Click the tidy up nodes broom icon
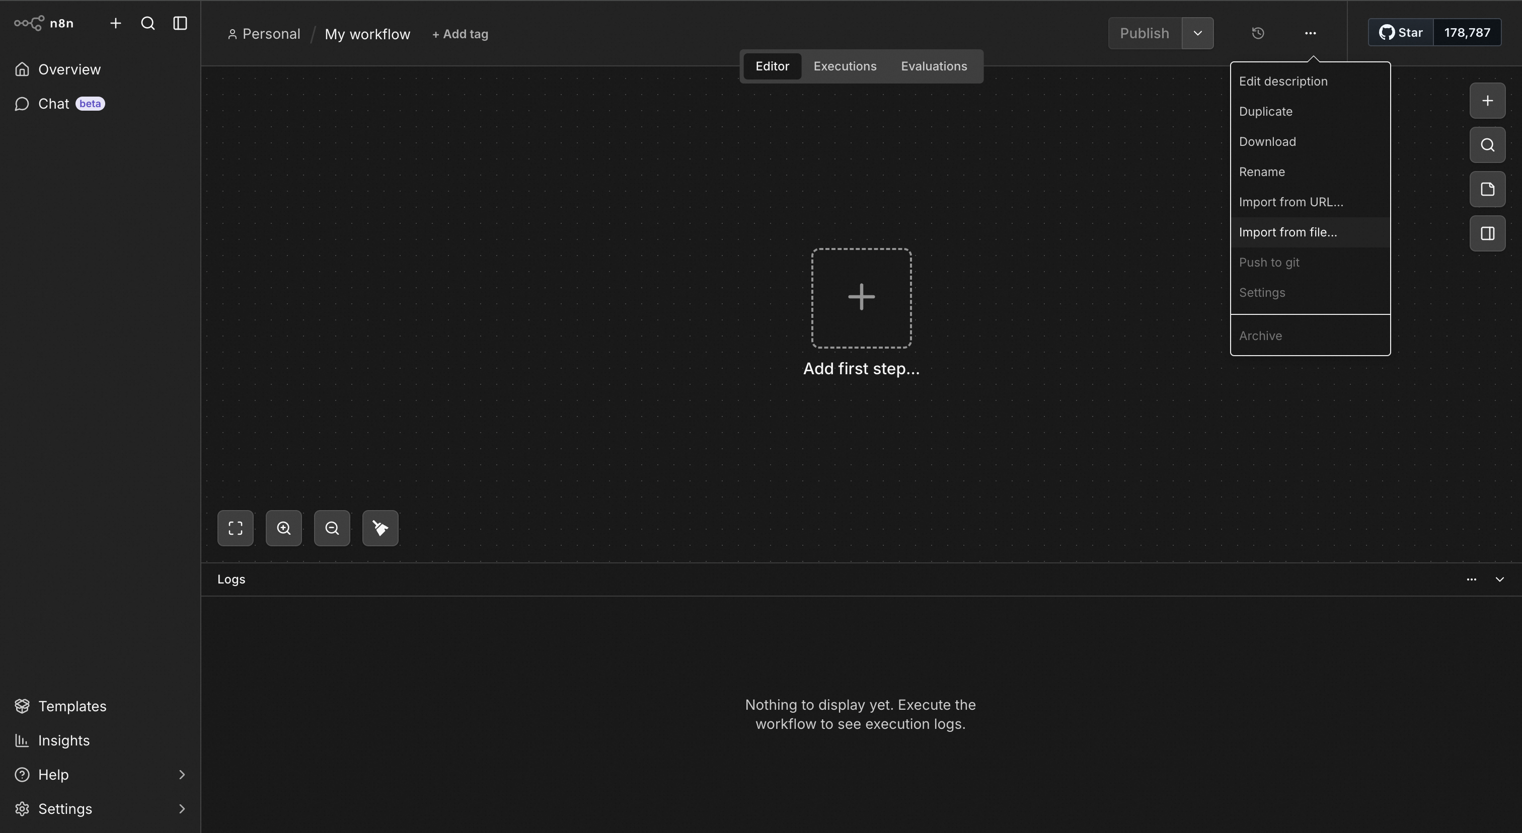This screenshot has height=833, width=1522. click(380, 528)
